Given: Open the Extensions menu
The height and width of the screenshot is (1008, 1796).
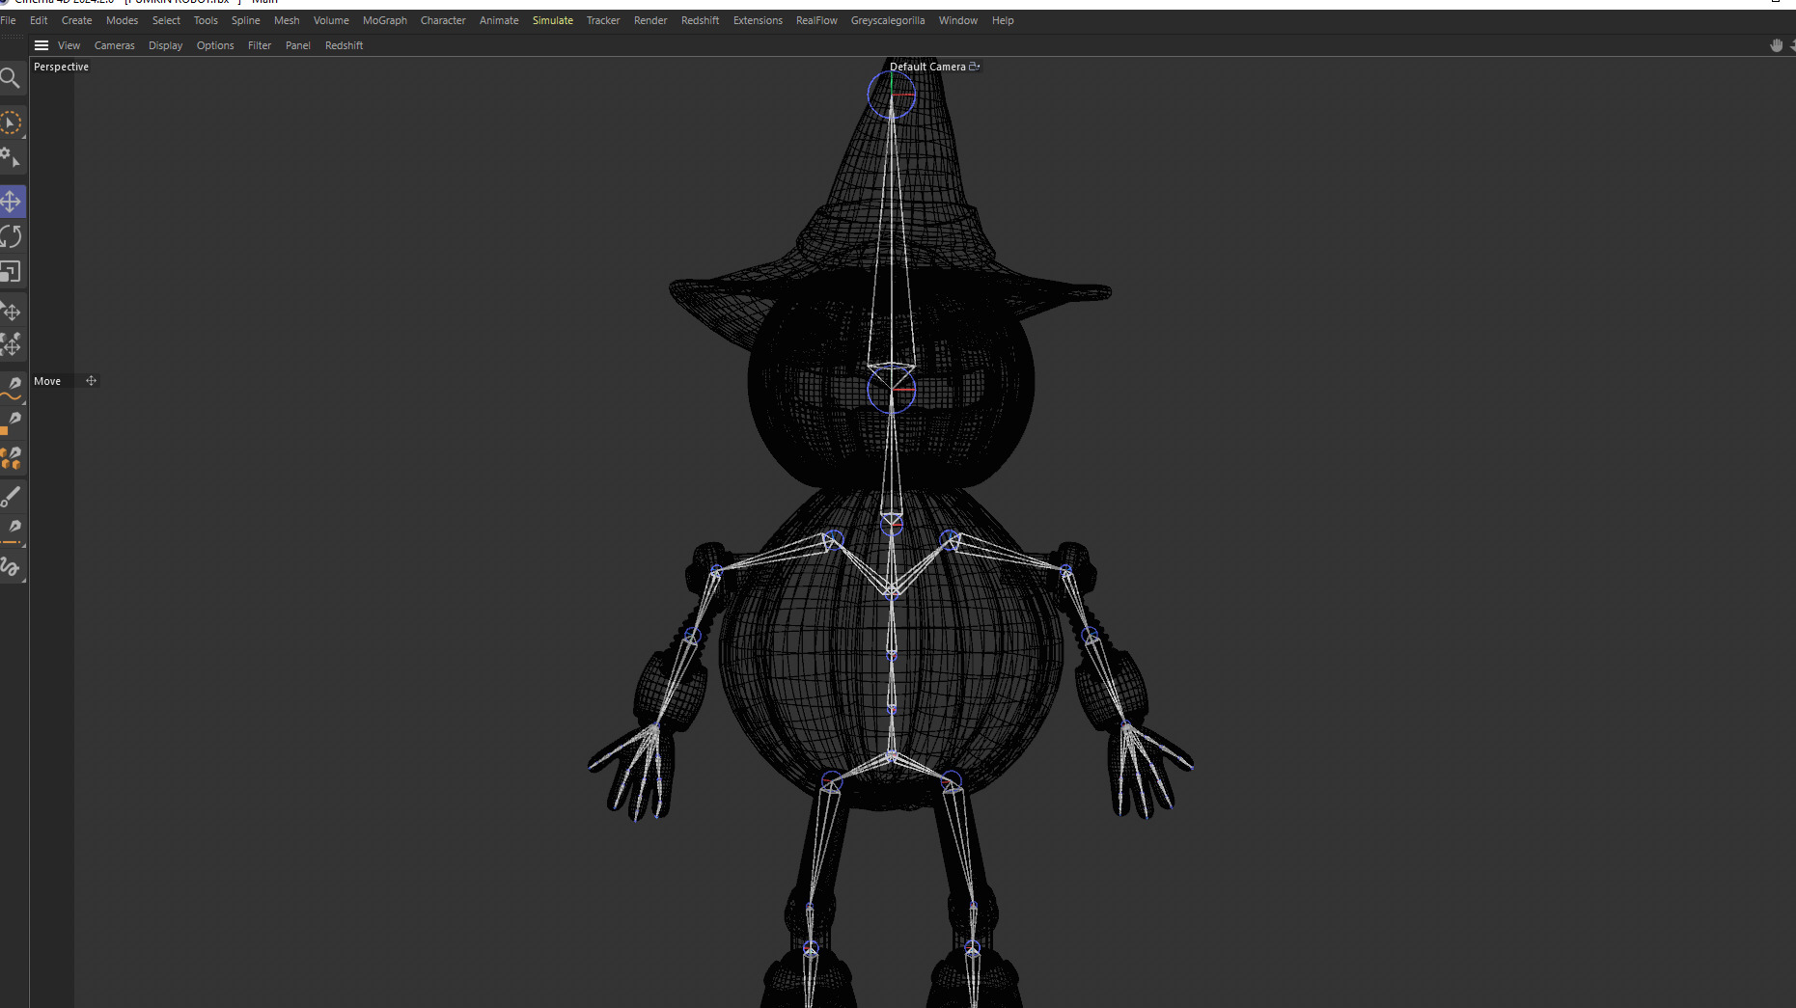Looking at the screenshot, I should point(758,20).
